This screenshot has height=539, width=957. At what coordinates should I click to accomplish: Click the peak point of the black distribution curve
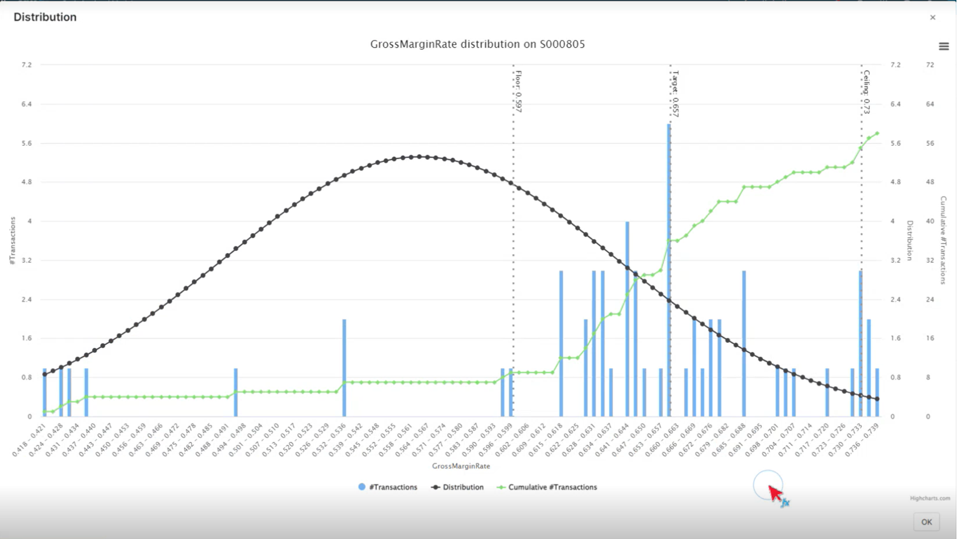pyautogui.click(x=419, y=157)
